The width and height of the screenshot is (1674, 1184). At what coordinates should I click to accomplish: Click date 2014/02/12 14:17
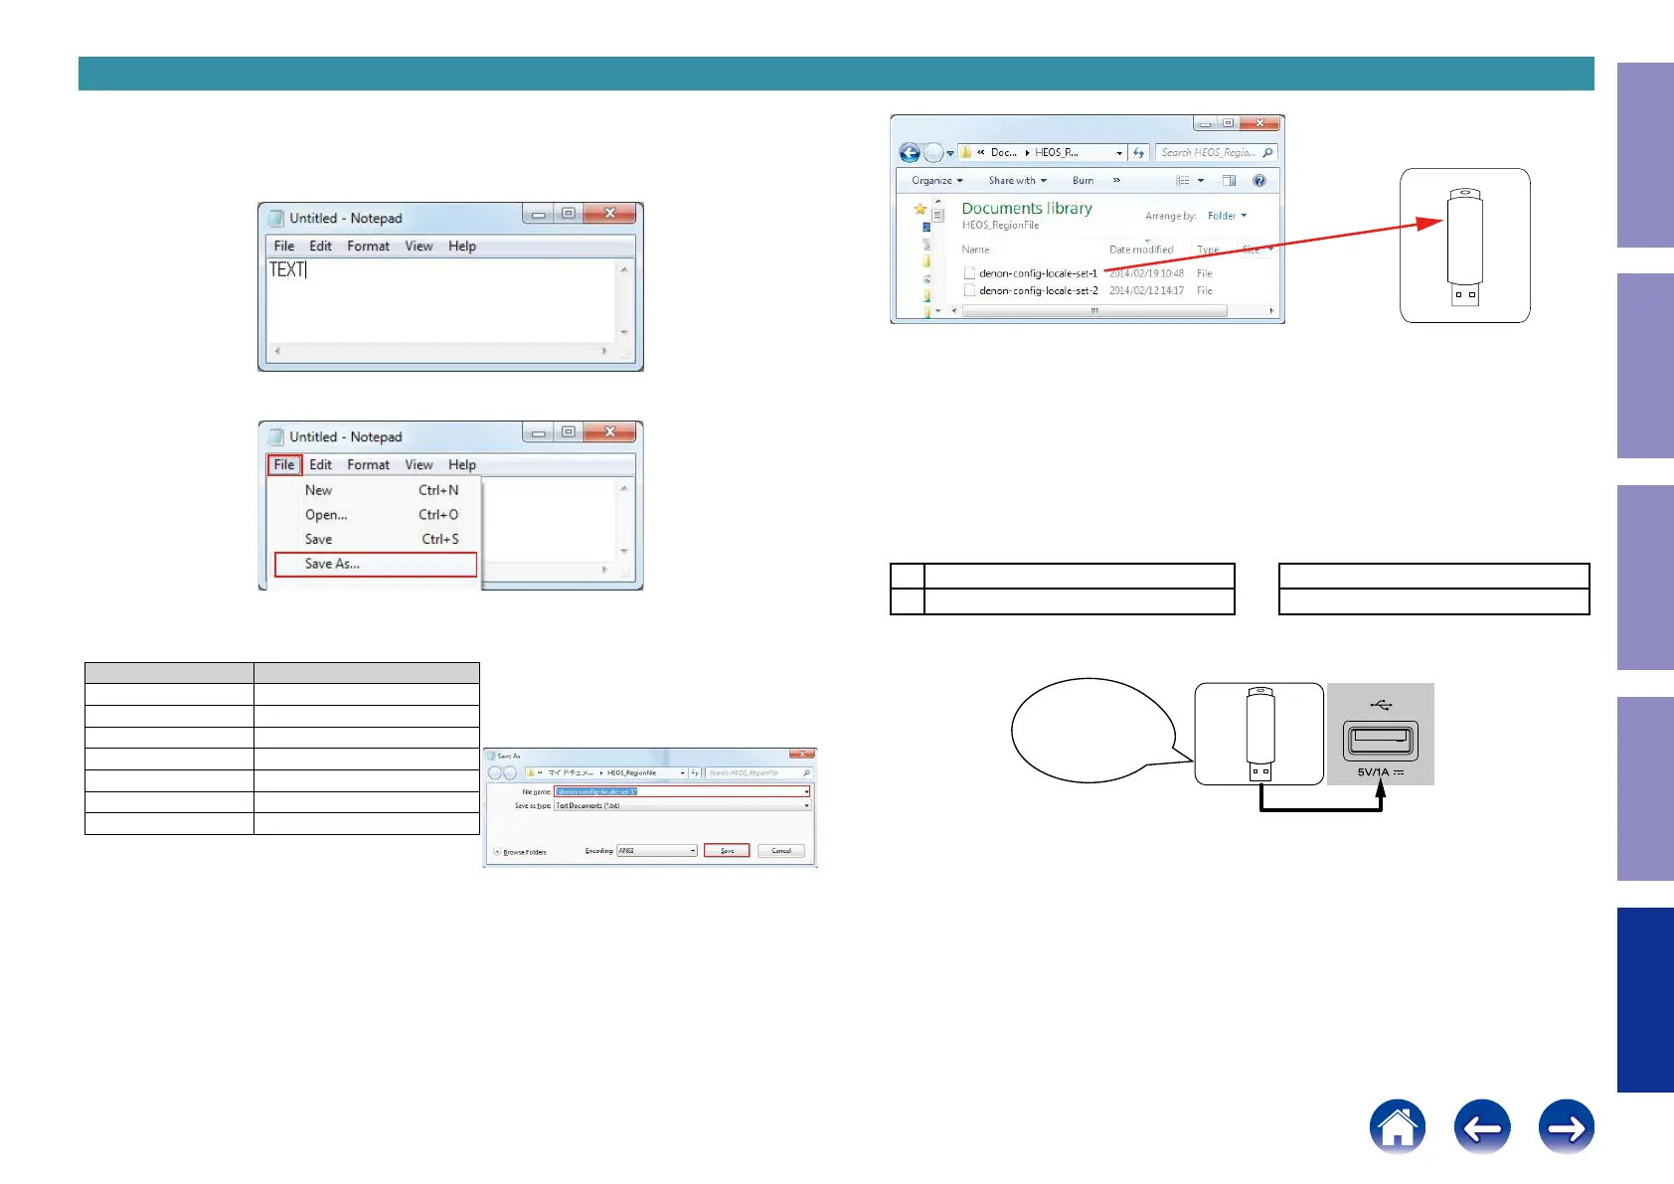click(1146, 291)
